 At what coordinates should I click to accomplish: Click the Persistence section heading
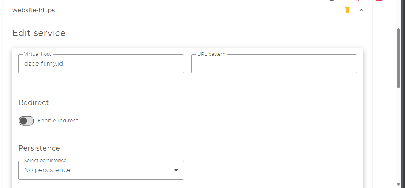(39, 148)
